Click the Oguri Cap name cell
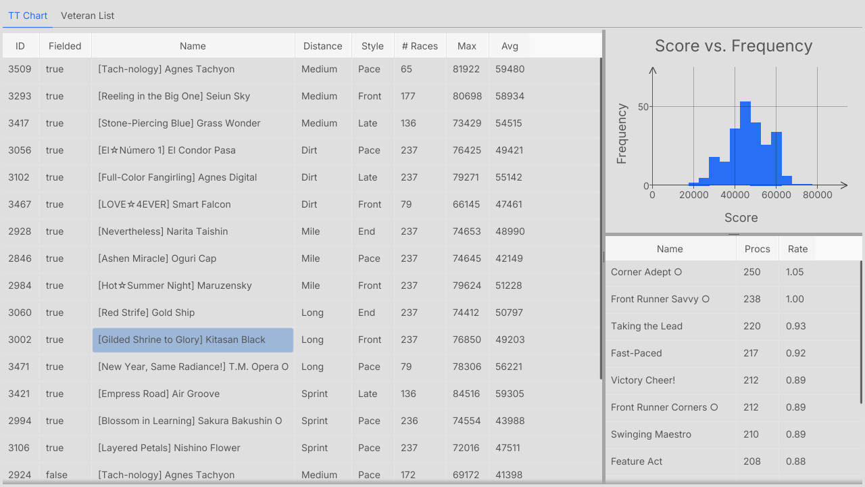 point(193,258)
